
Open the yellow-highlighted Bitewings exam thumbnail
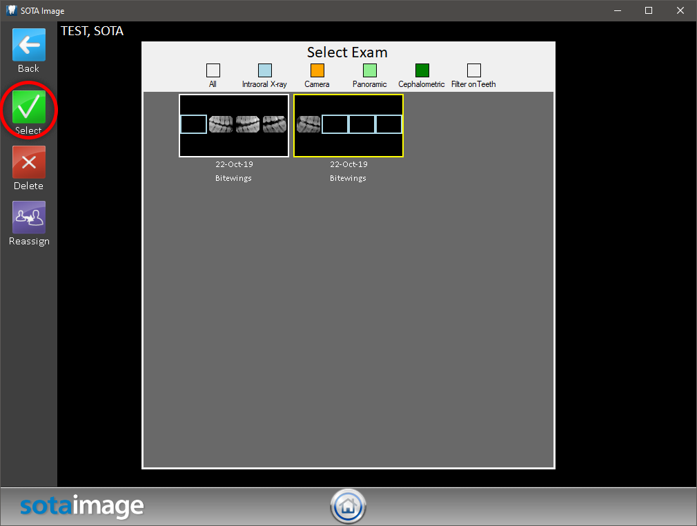click(x=348, y=126)
